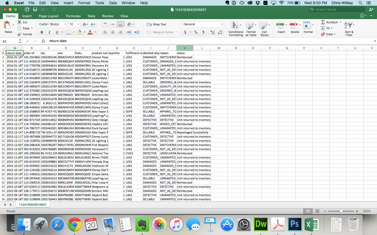Viewport: 377px width, 235px height.
Task: Click the Insert Function fx icon
Action: tap(43, 41)
